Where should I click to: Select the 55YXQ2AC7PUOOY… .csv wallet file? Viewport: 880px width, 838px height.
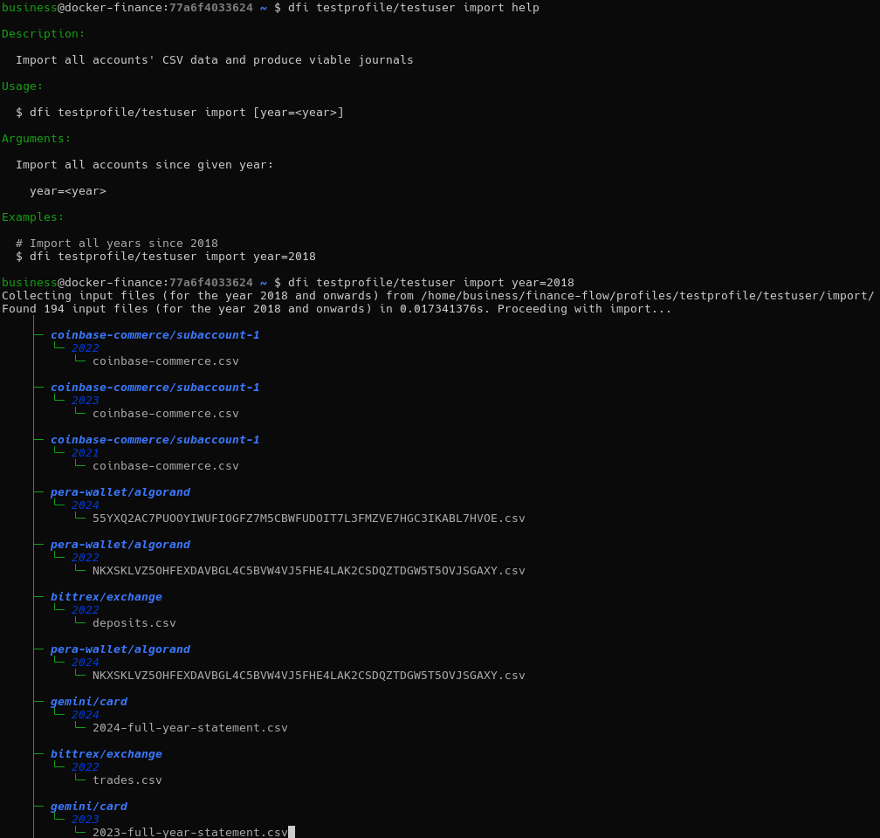[x=308, y=519]
